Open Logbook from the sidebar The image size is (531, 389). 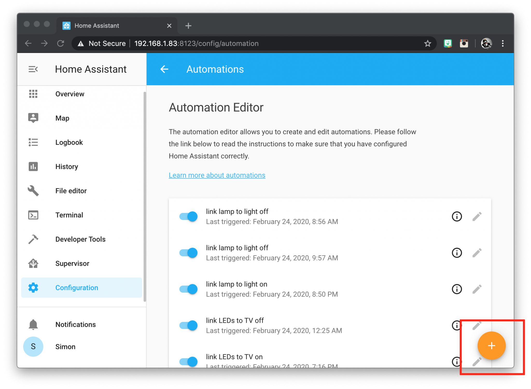pyautogui.click(x=69, y=142)
